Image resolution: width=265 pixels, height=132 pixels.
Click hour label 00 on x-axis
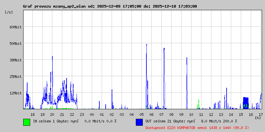coord(92,115)
